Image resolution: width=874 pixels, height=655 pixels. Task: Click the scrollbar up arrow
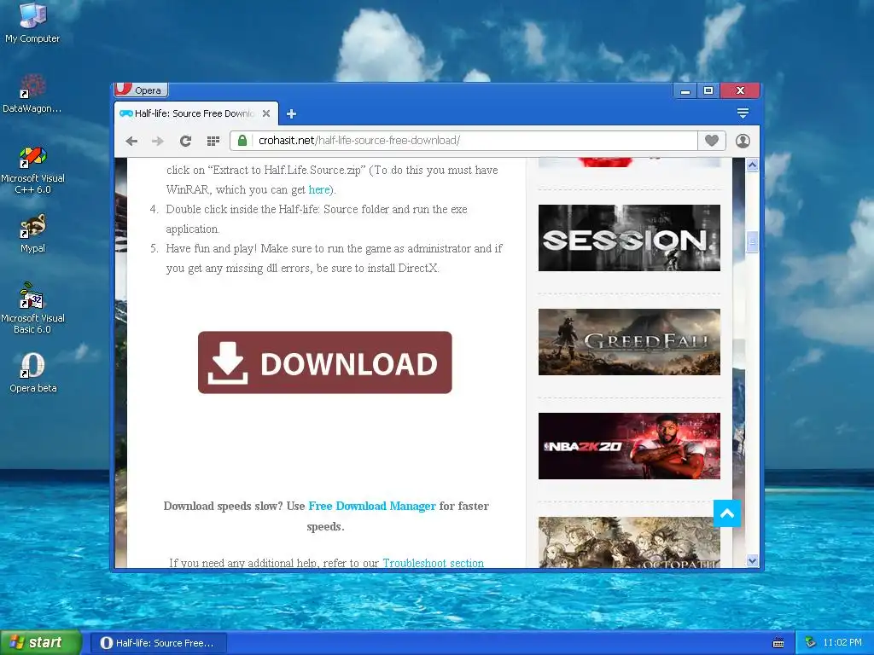pos(753,165)
